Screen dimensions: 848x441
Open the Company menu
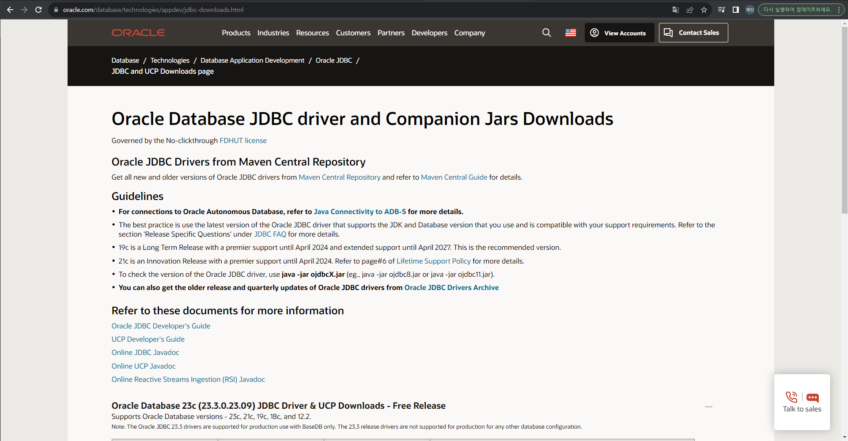469,33
